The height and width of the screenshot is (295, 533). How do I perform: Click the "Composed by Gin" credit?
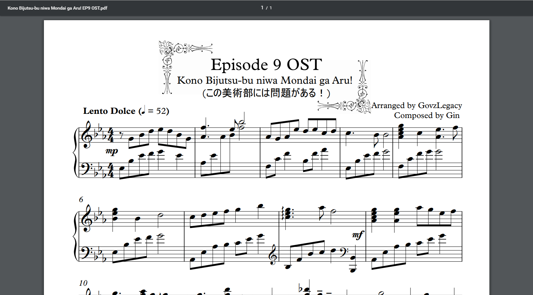coord(427,115)
